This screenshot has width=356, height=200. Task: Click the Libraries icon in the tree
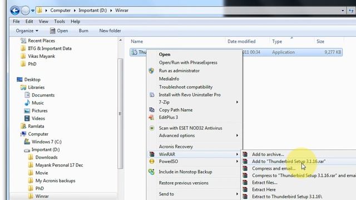tap(23, 87)
